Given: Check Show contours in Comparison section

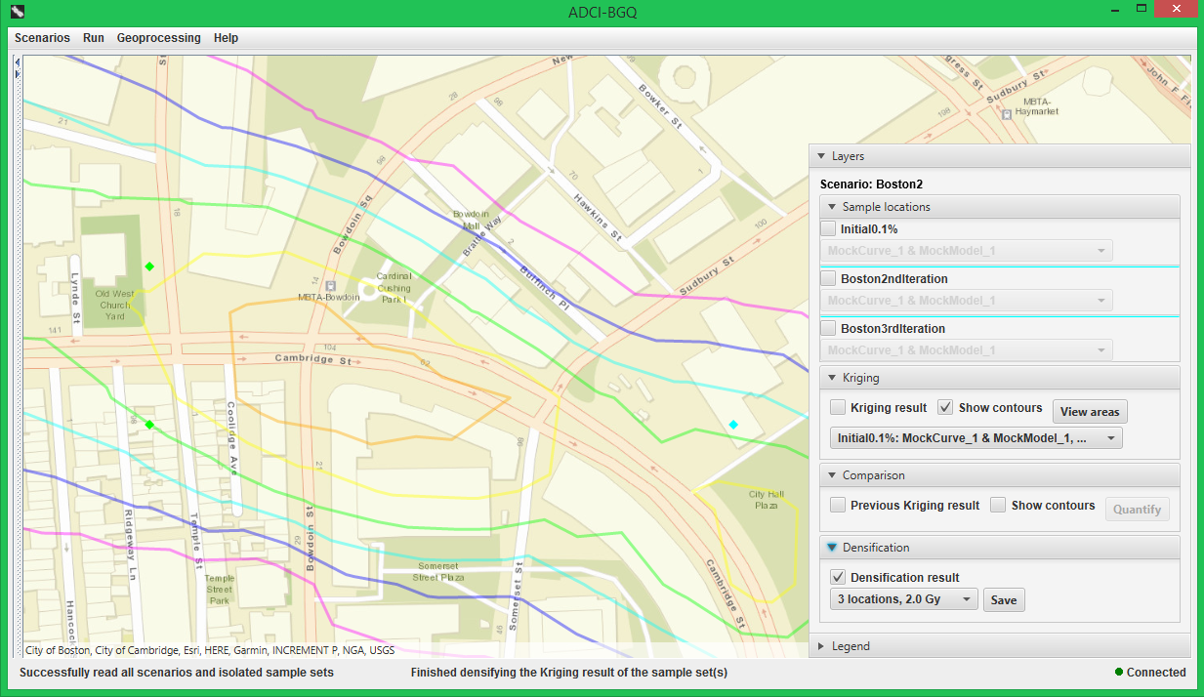Looking at the screenshot, I should (x=998, y=505).
